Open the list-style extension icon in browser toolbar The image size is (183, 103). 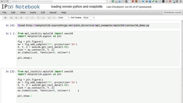coord(126,1)
